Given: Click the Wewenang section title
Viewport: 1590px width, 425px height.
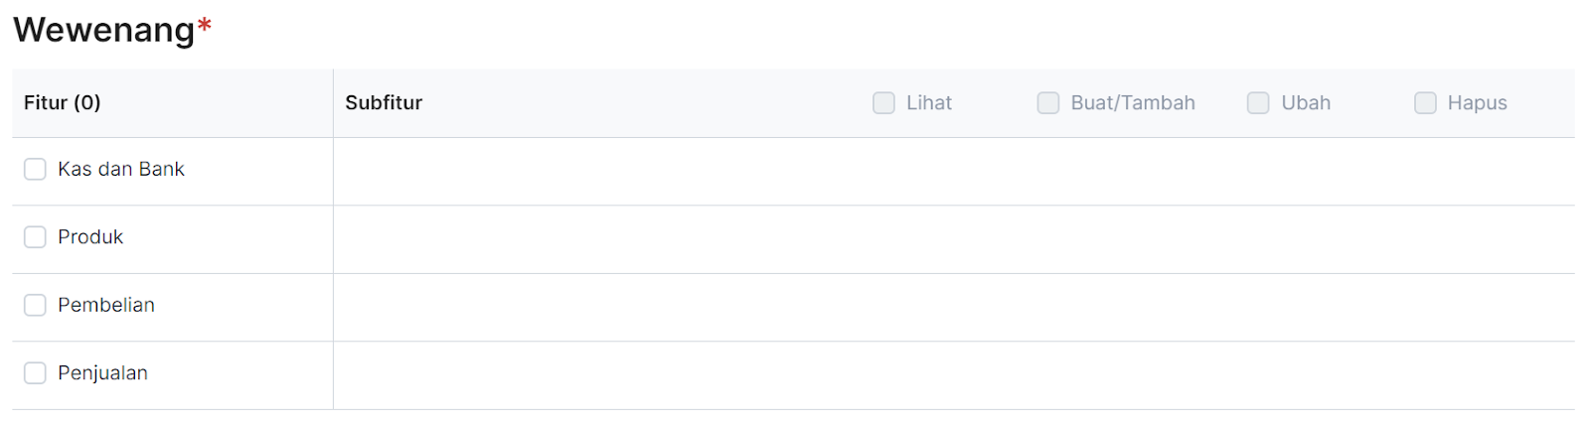Looking at the screenshot, I should pyautogui.click(x=103, y=30).
